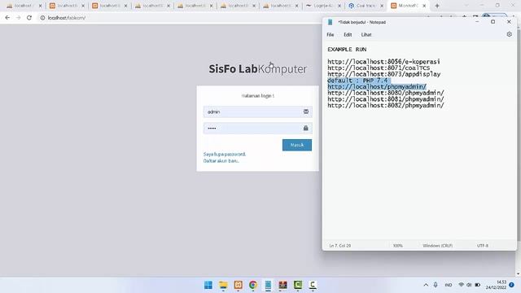
Task: Click the microphone icon in system tray
Action: point(436,285)
